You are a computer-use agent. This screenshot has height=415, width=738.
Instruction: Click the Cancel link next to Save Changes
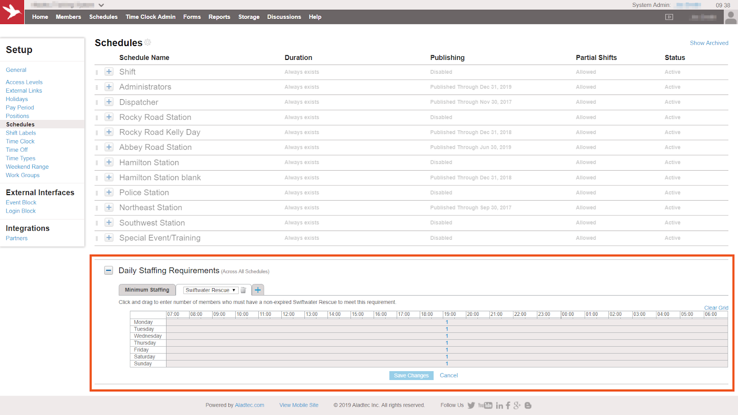449,375
